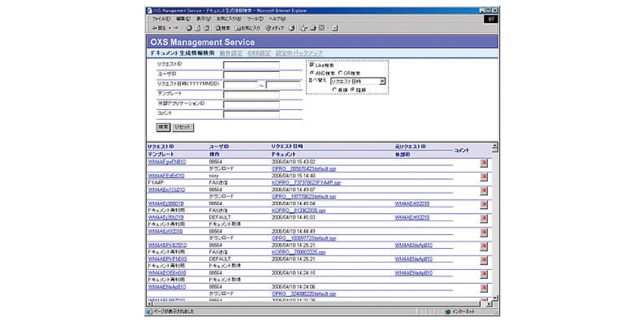Open the WM4AEOE6r010 request link

(x=167, y=273)
